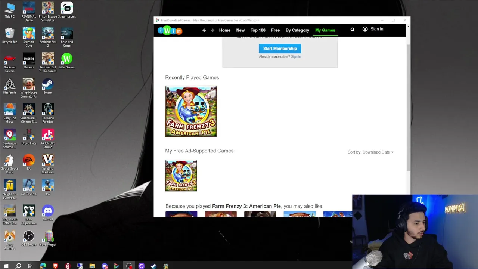Open Goose Goose Duck shortcut
The width and height of the screenshot is (478, 269).
click(x=10, y=164)
